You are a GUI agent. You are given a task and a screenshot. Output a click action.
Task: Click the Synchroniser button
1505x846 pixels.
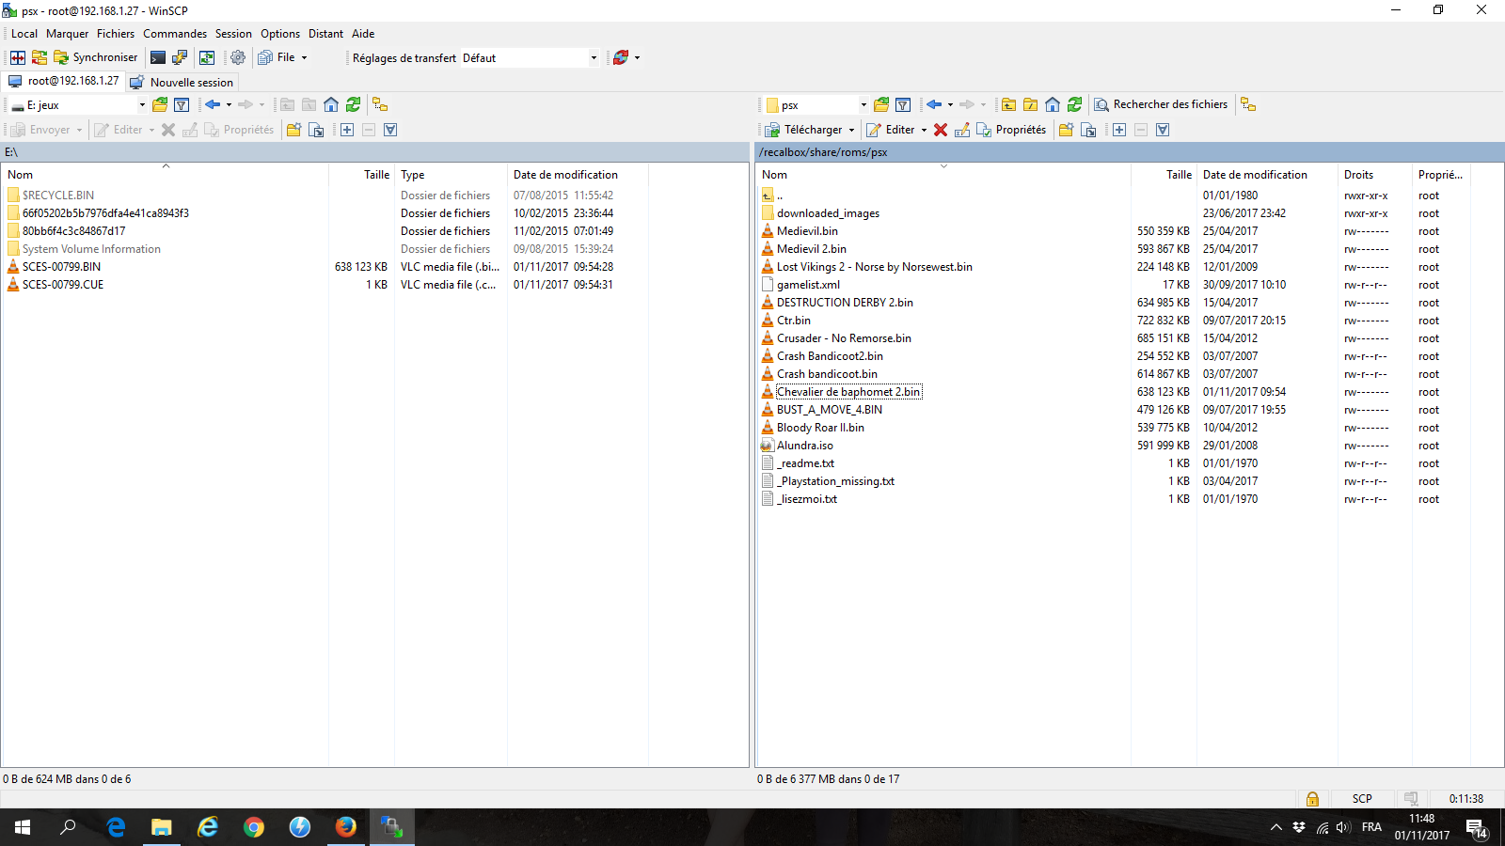(96, 57)
